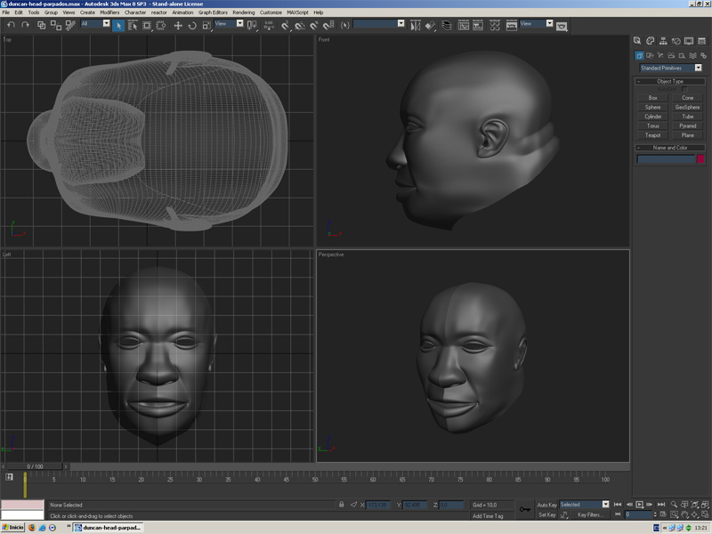Open the Modifiers menu

109,12
